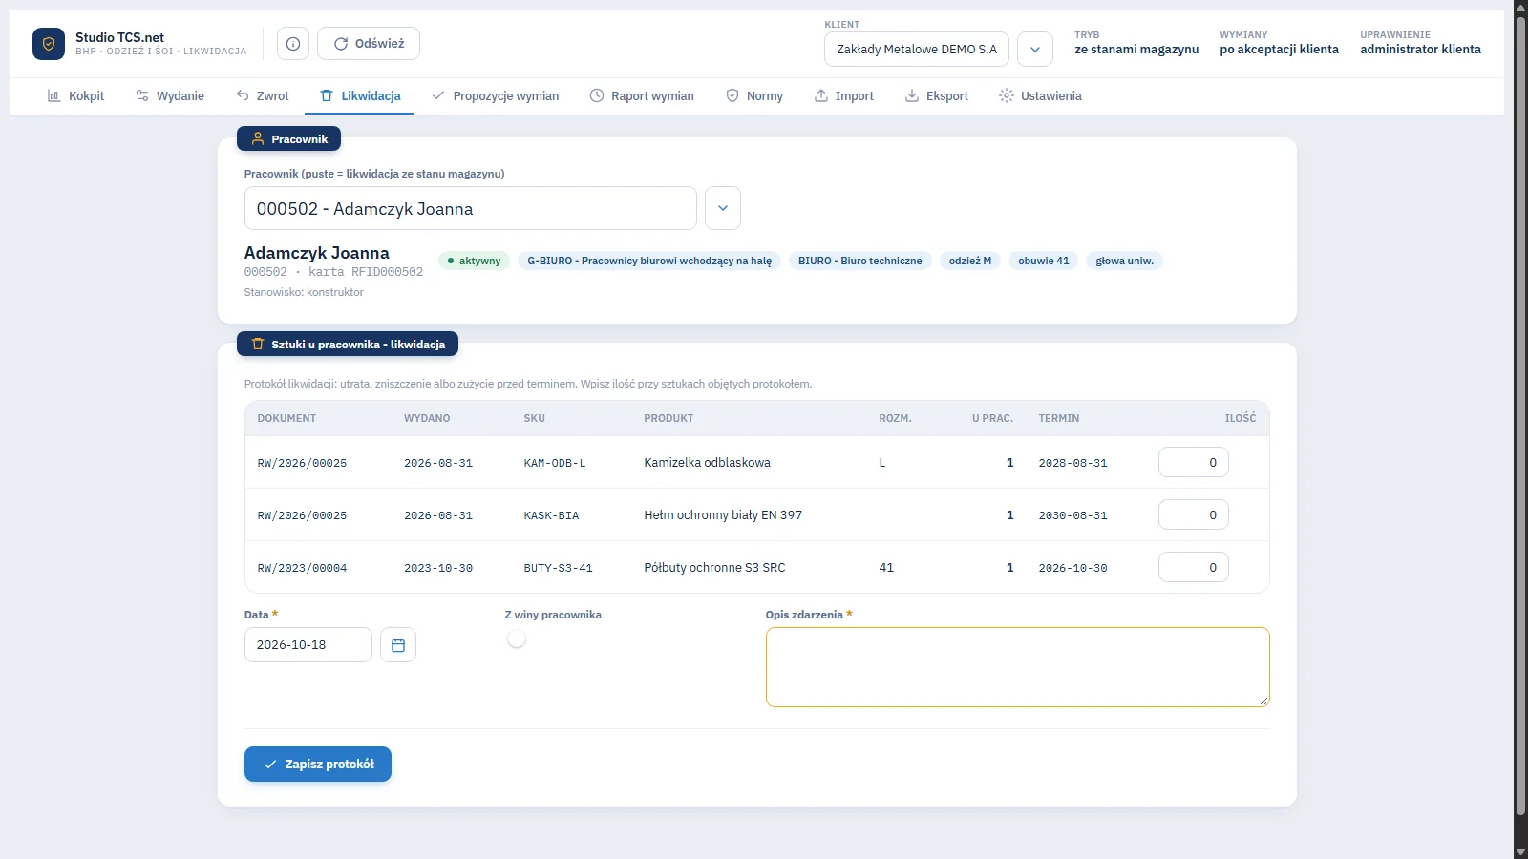Open the Zwrot tab
This screenshot has width=1528, height=859.
point(263,96)
